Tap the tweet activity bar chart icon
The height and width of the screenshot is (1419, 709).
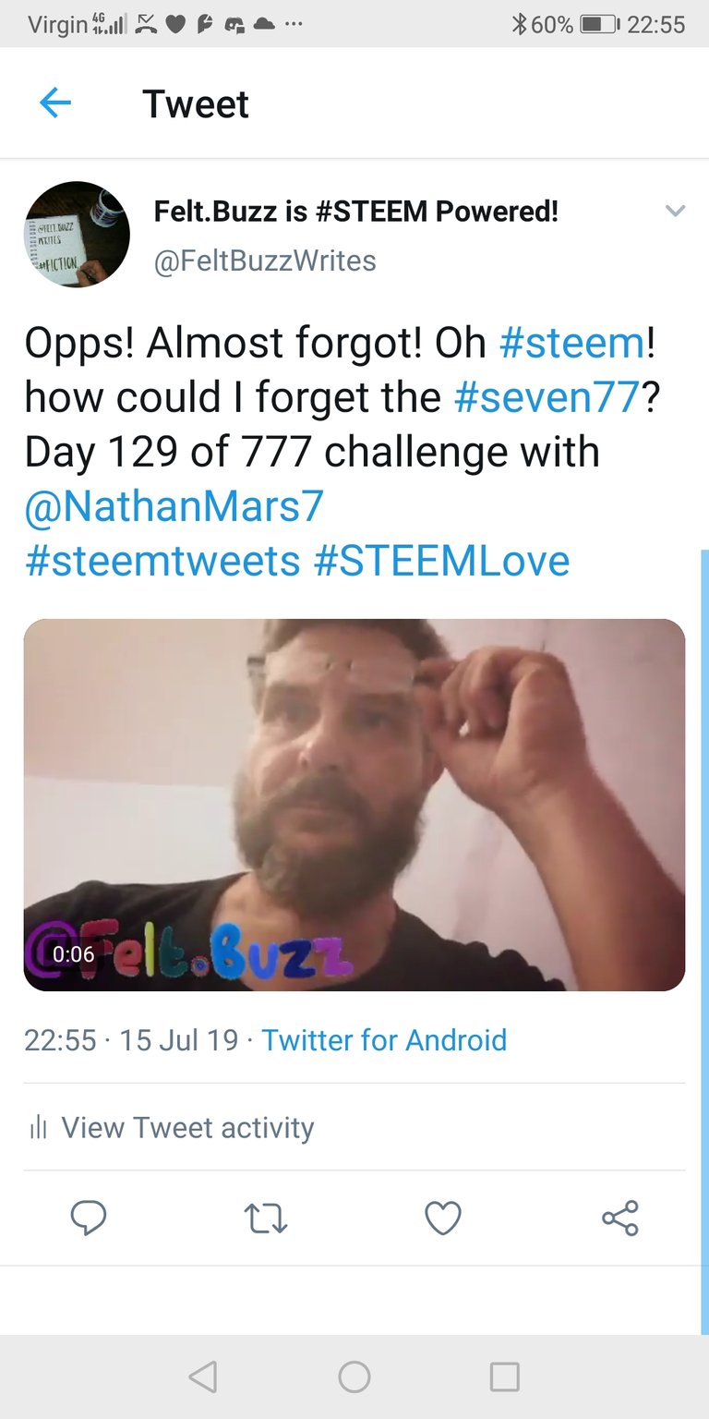coord(38,1127)
